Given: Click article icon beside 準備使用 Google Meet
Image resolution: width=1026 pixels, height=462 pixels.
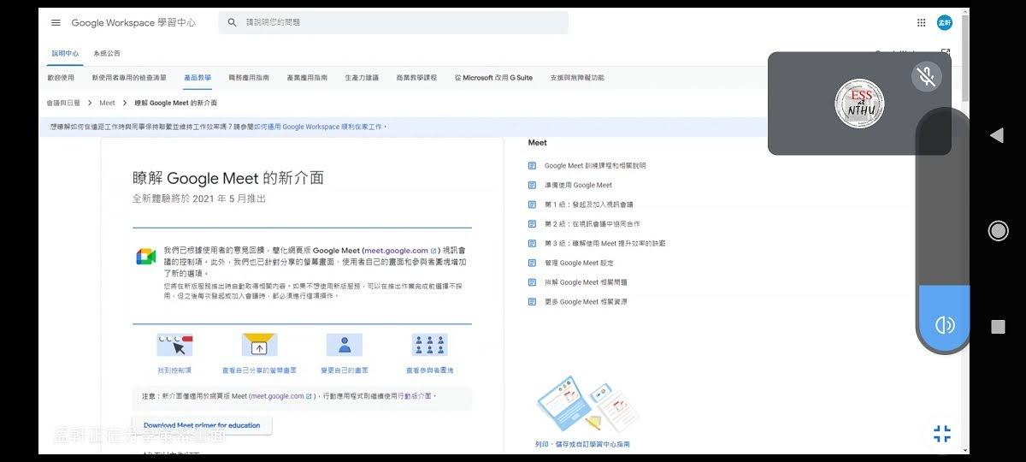Looking at the screenshot, I should tap(532, 185).
